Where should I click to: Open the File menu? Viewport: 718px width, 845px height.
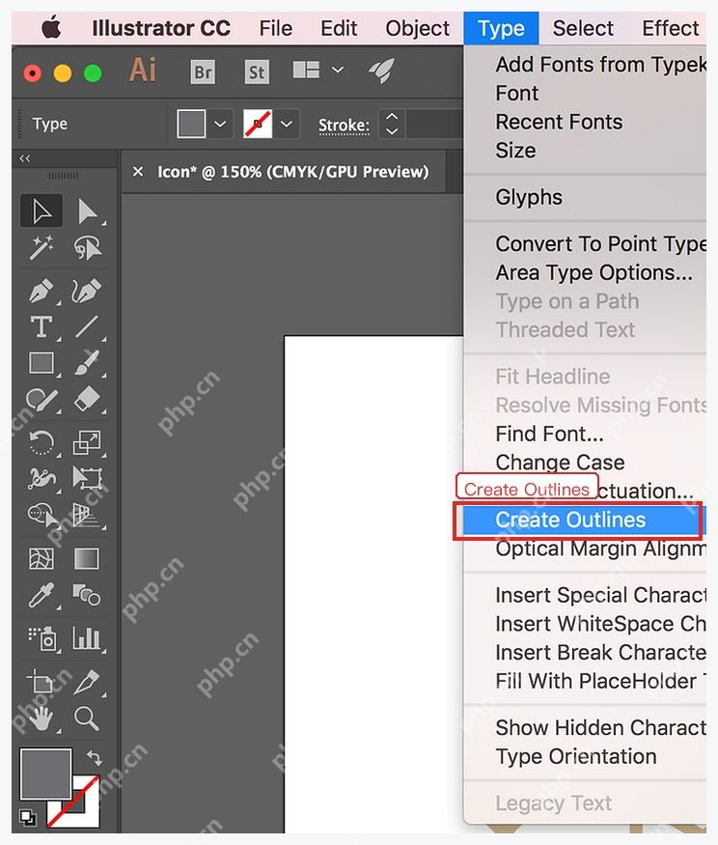[275, 28]
